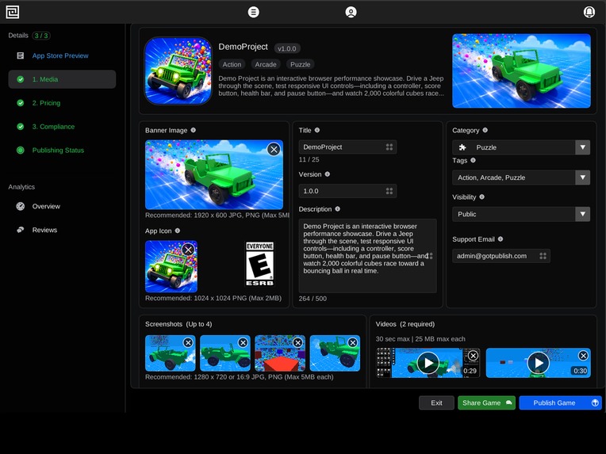Click the Share Game button
Viewport: 606px width, 454px height.
tap(486, 402)
